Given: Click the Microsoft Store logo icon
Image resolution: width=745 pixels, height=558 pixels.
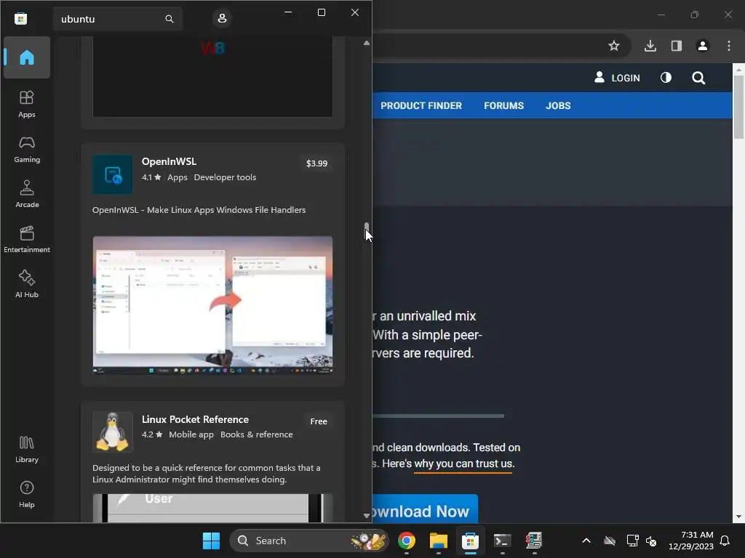Looking at the screenshot, I should click(x=20, y=18).
